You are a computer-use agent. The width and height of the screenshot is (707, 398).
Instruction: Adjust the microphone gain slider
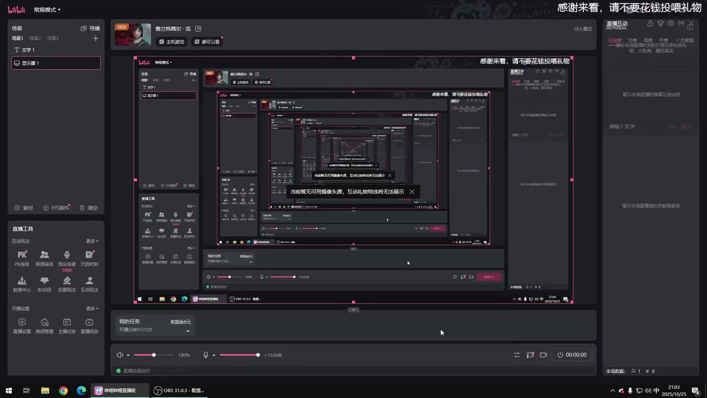239,355
